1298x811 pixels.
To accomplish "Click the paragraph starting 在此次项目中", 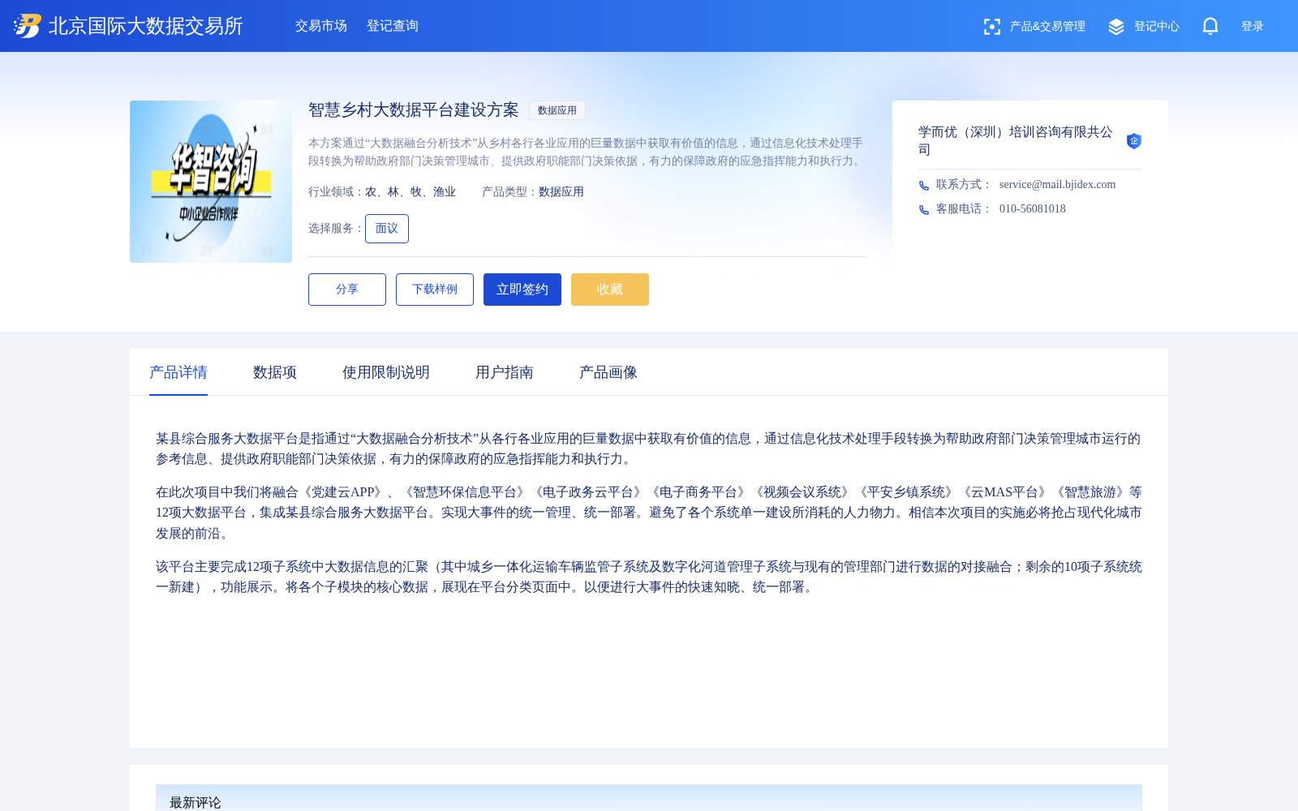I will coord(649,513).
